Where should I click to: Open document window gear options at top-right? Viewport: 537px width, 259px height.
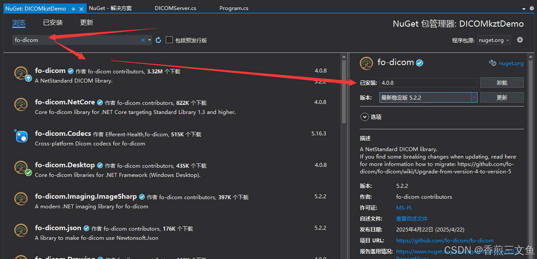point(532,8)
